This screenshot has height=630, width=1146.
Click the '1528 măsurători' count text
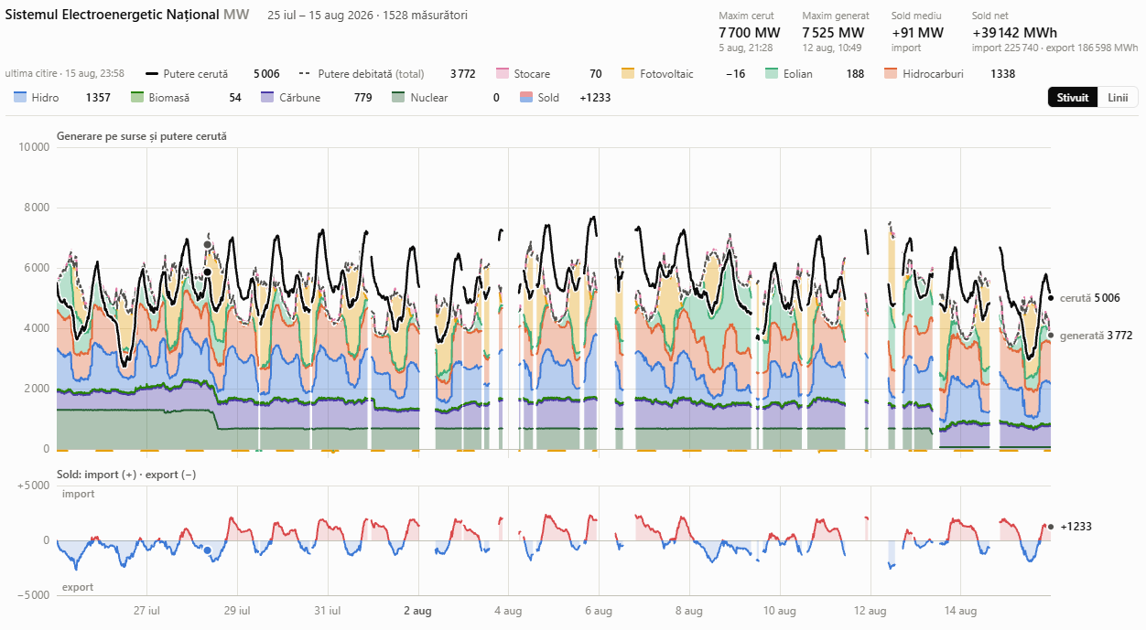coord(429,16)
